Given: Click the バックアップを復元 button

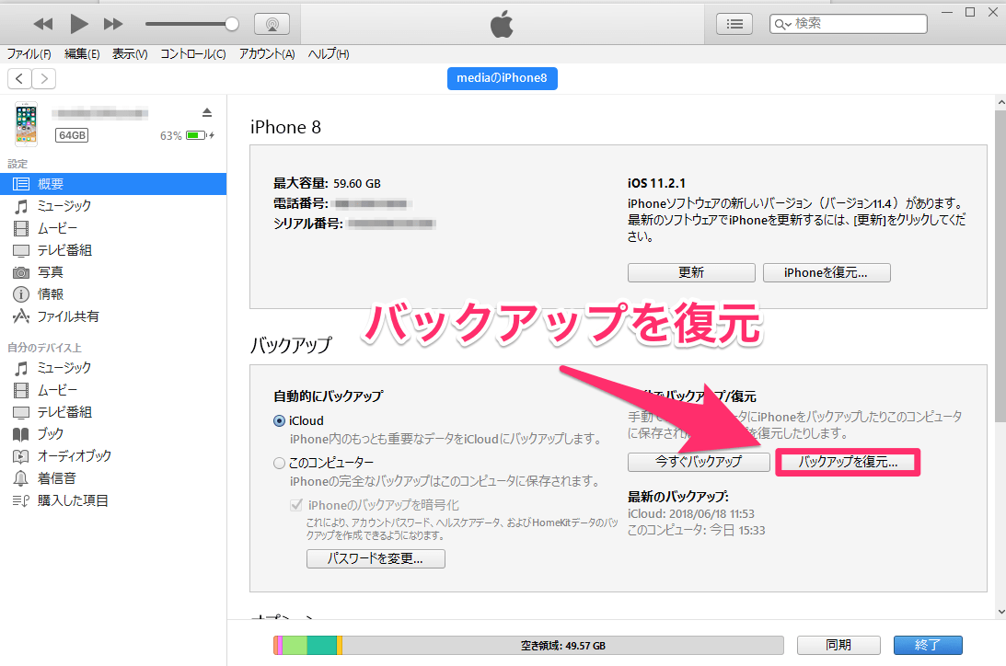Looking at the screenshot, I should (x=846, y=462).
